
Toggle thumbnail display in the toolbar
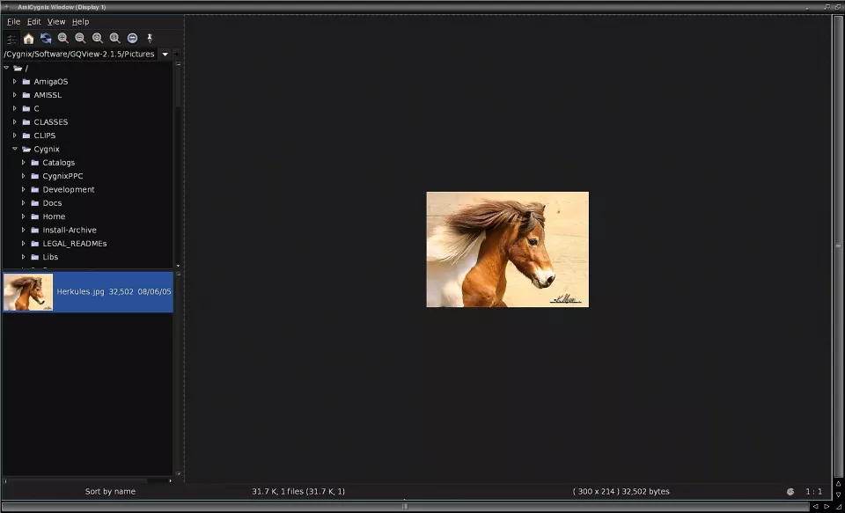coord(11,39)
